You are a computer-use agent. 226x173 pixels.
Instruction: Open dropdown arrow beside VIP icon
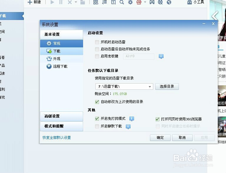coord(145,2)
